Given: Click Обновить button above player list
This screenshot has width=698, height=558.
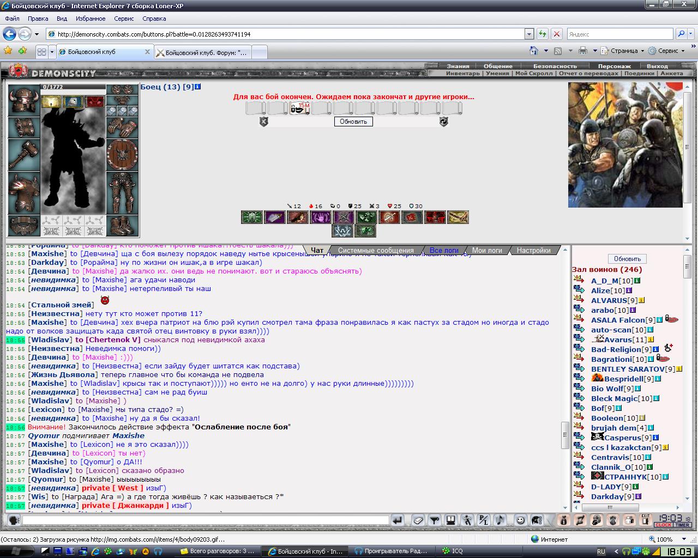Looking at the screenshot, I should [x=627, y=259].
